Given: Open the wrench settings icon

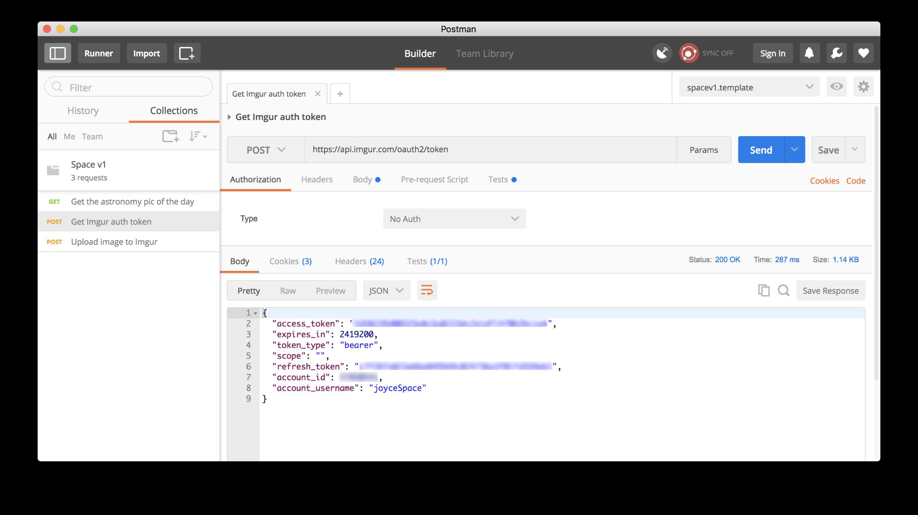Looking at the screenshot, I should 836,53.
